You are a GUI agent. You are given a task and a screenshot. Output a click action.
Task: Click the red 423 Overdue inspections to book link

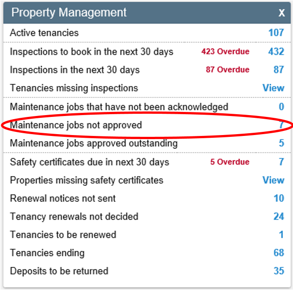coord(225,52)
